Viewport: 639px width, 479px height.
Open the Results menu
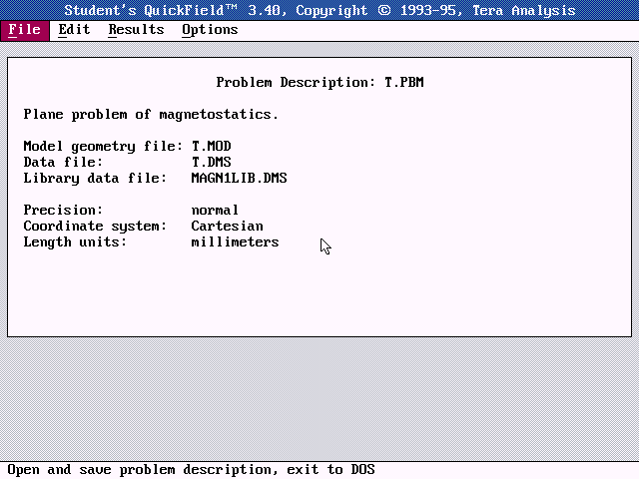(x=136, y=30)
